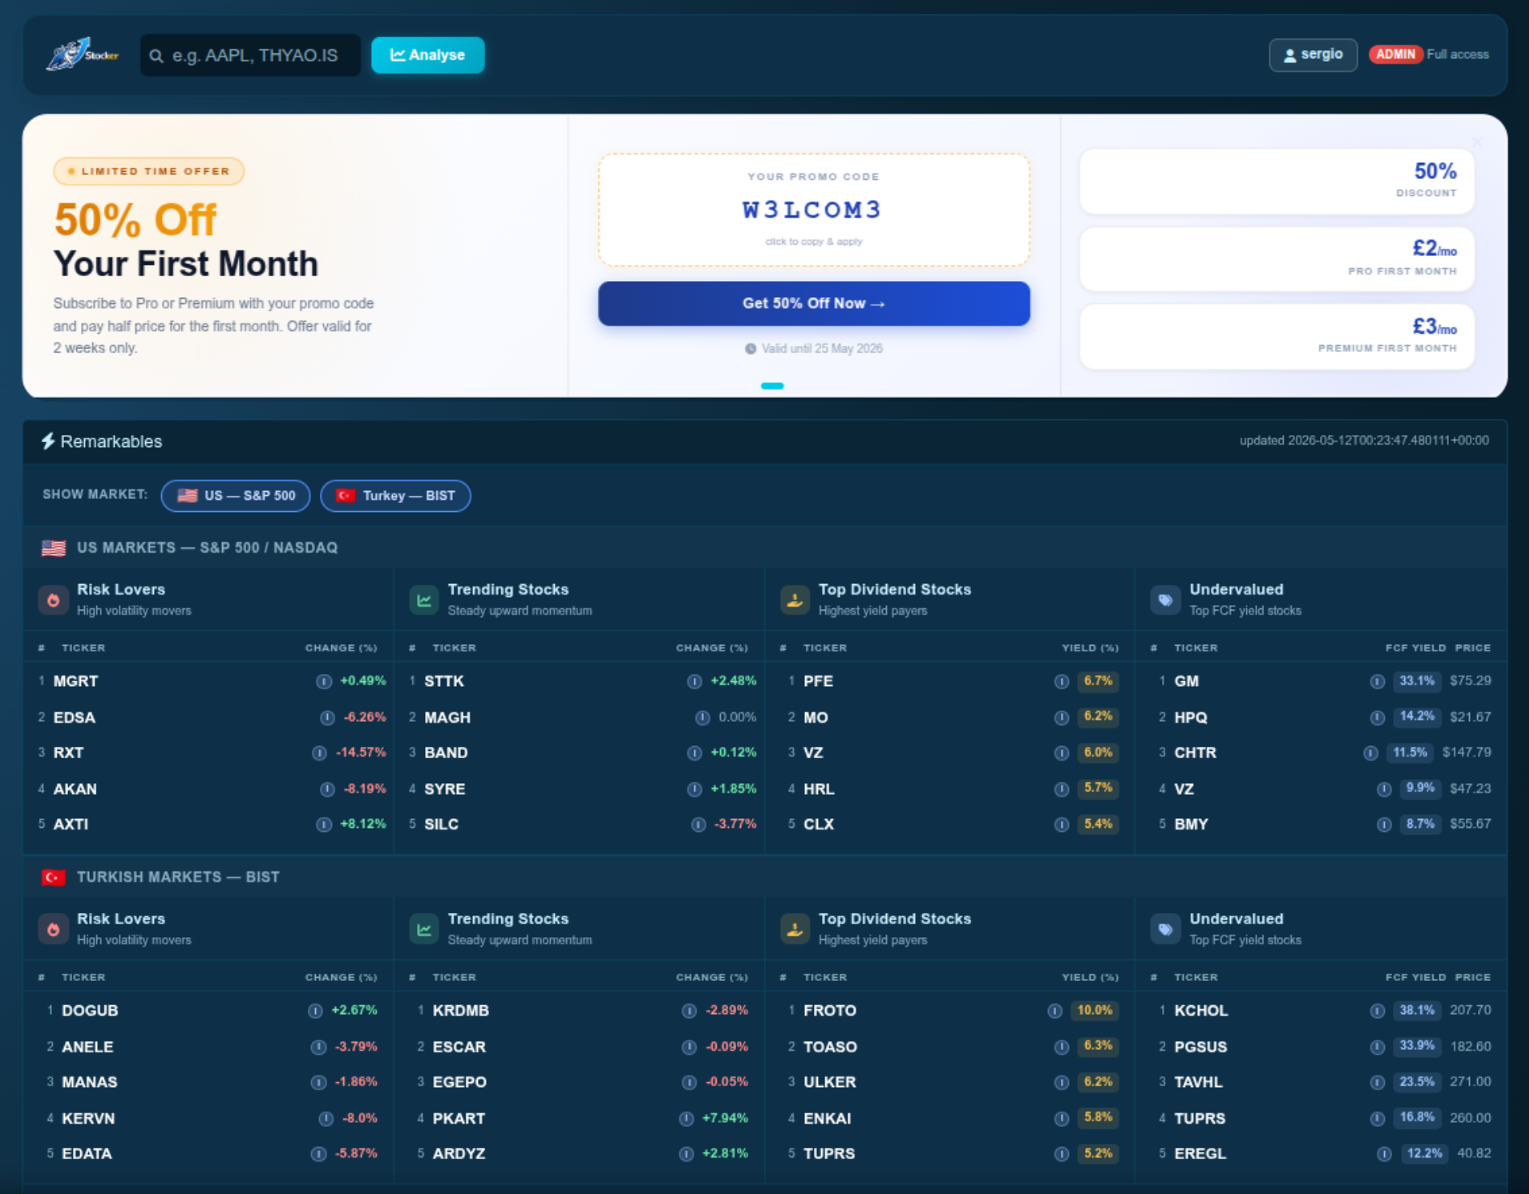This screenshot has width=1529, height=1194.
Task: Open the BMY ticker
Action: tap(1191, 825)
